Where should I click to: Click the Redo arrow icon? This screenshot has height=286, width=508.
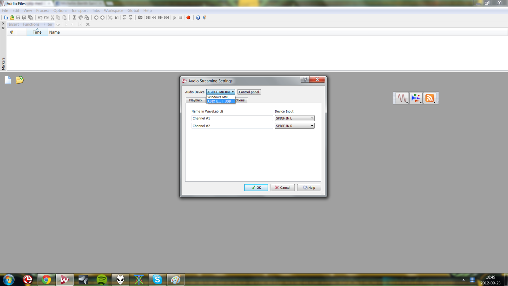(46, 17)
